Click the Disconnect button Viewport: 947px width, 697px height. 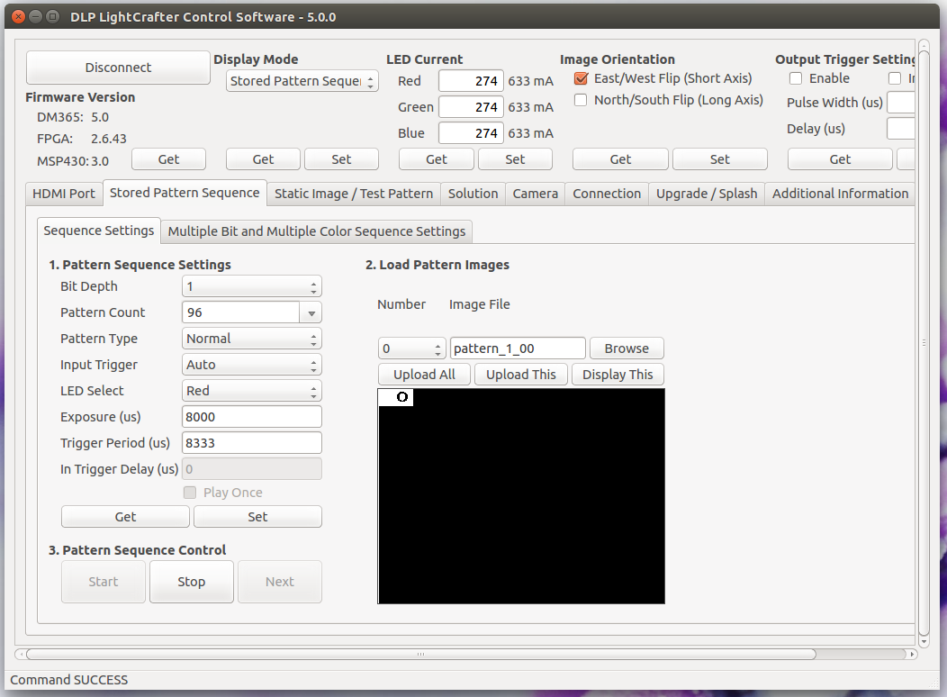point(118,67)
